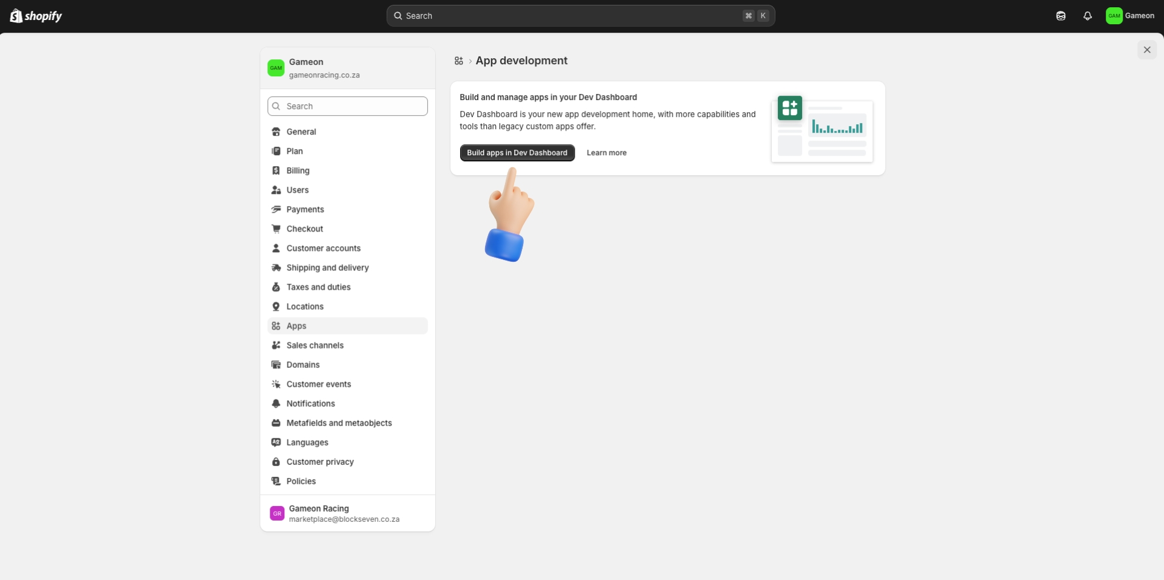Click the settings Search field
This screenshot has width=1164, height=580.
tap(347, 106)
